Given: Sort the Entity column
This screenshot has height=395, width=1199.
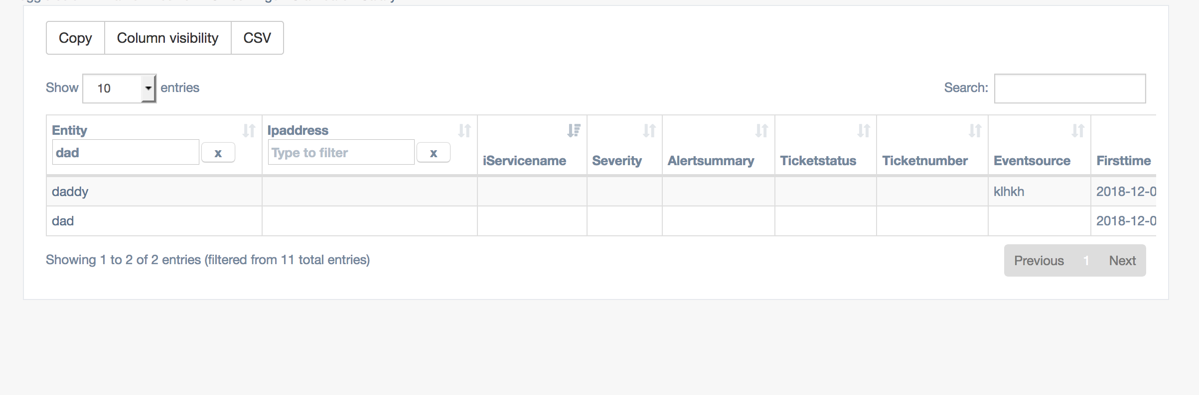Looking at the screenshot, I should (250, 130).
